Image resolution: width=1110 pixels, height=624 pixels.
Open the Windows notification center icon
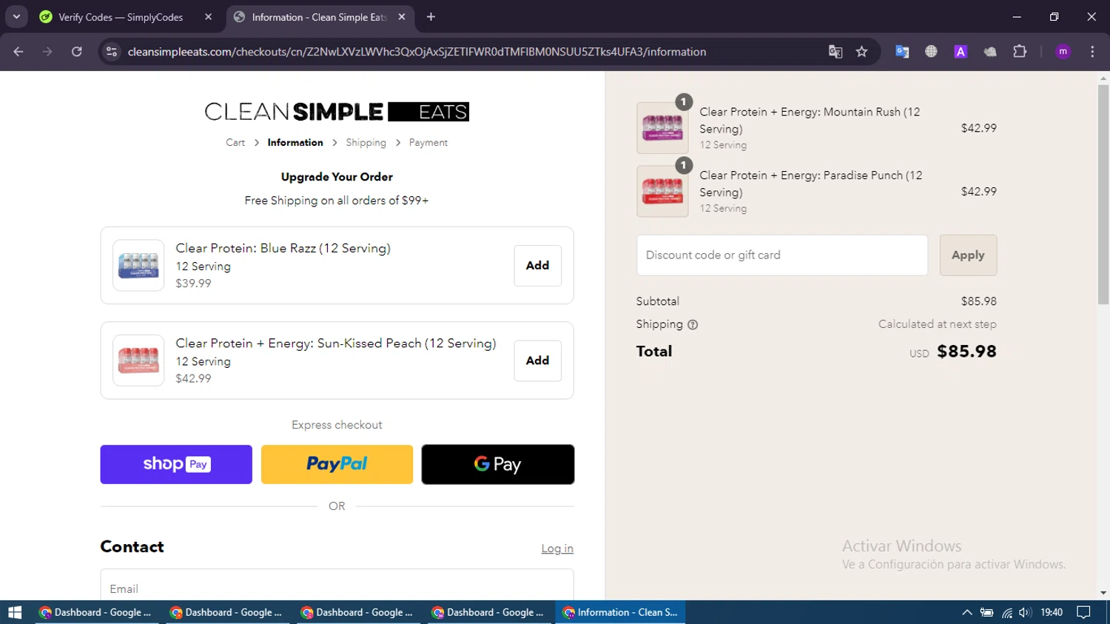[1083, 612]
